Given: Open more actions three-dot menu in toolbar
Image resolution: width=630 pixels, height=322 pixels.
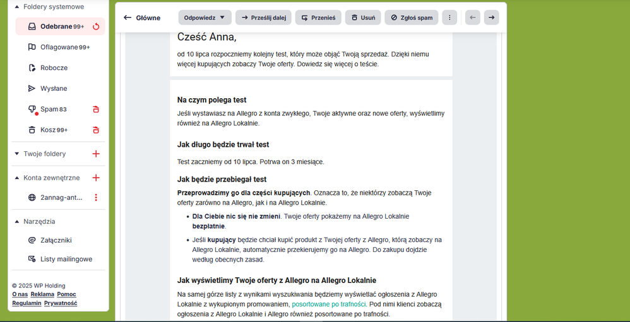Looking at the screenshot, I should click(449, 18).
